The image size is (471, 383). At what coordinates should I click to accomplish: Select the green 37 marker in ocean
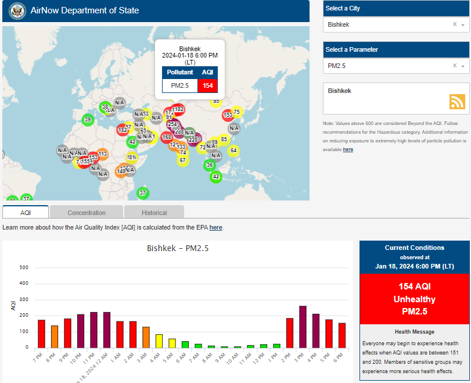click(x=143, y=193)
